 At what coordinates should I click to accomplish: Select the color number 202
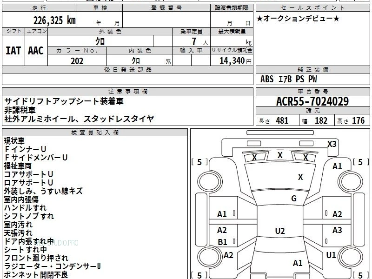tap(77, 61)
